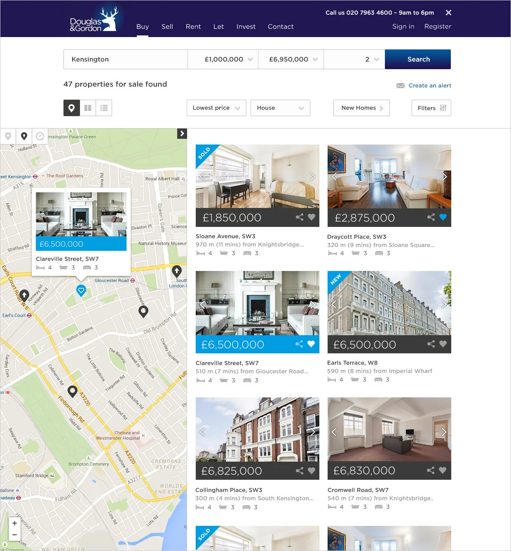The width and height of the screenshot is (511, 551).
Task: Open the bedrooms dropdown showing 2
Action: [354, 59]
